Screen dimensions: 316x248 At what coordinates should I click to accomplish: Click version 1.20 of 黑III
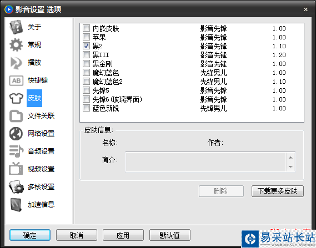(279, 55)
